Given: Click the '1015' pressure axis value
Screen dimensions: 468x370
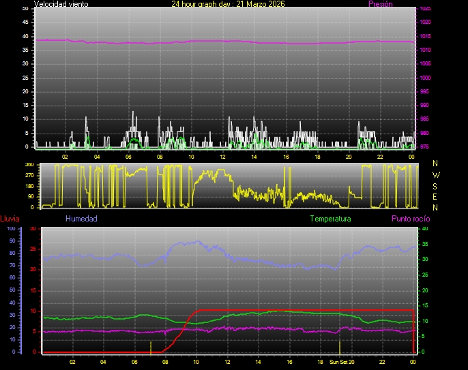Looking at the screenshot, I should pos(424,36).
